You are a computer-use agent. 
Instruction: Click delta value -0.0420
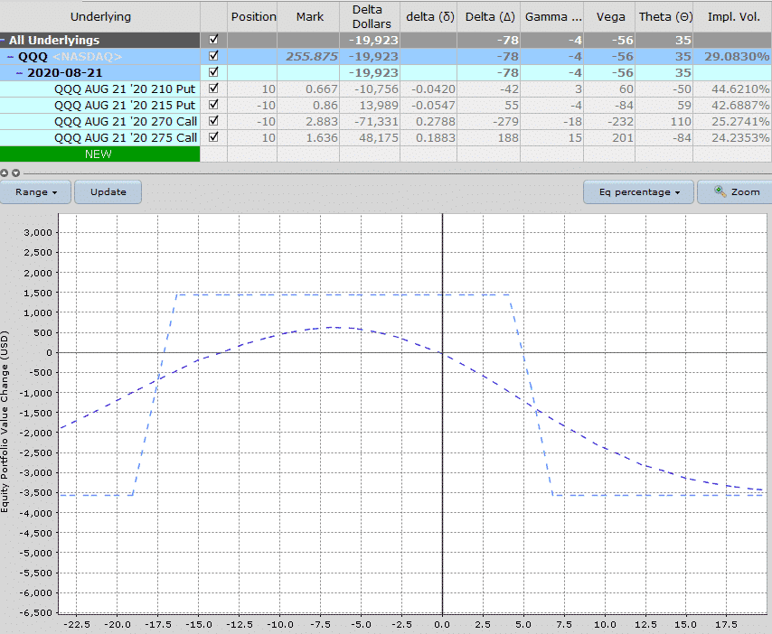[433, 89]
